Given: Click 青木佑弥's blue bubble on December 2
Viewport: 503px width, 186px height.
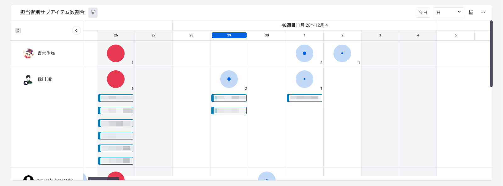Looking at the screenshot, I should point(342,53).
